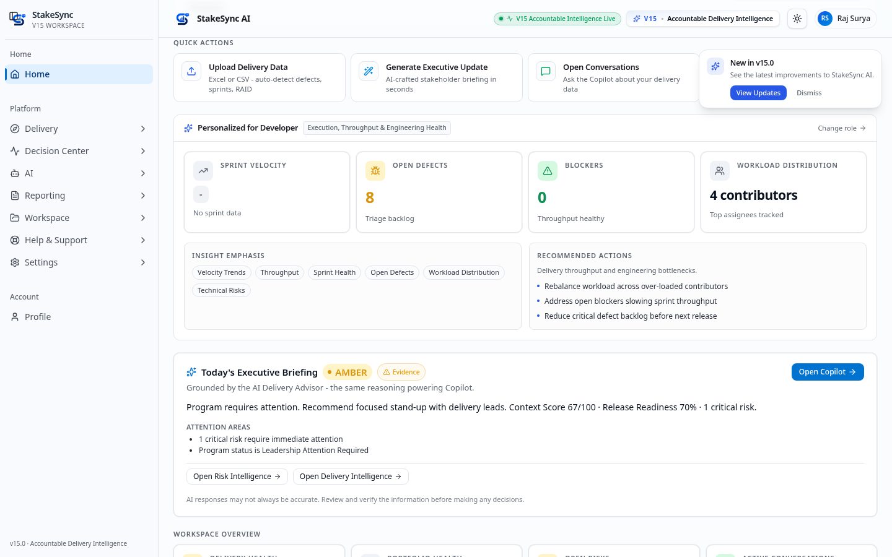Click the Sprint Velocity trend arrow icon

click(x=203, y=171)
